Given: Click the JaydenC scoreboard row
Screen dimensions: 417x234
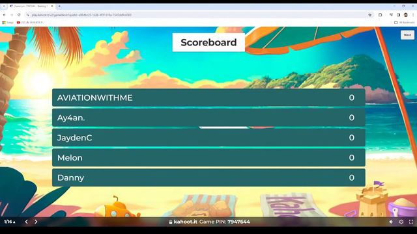Looking at the screenshot, I should (x=208, y=137).
